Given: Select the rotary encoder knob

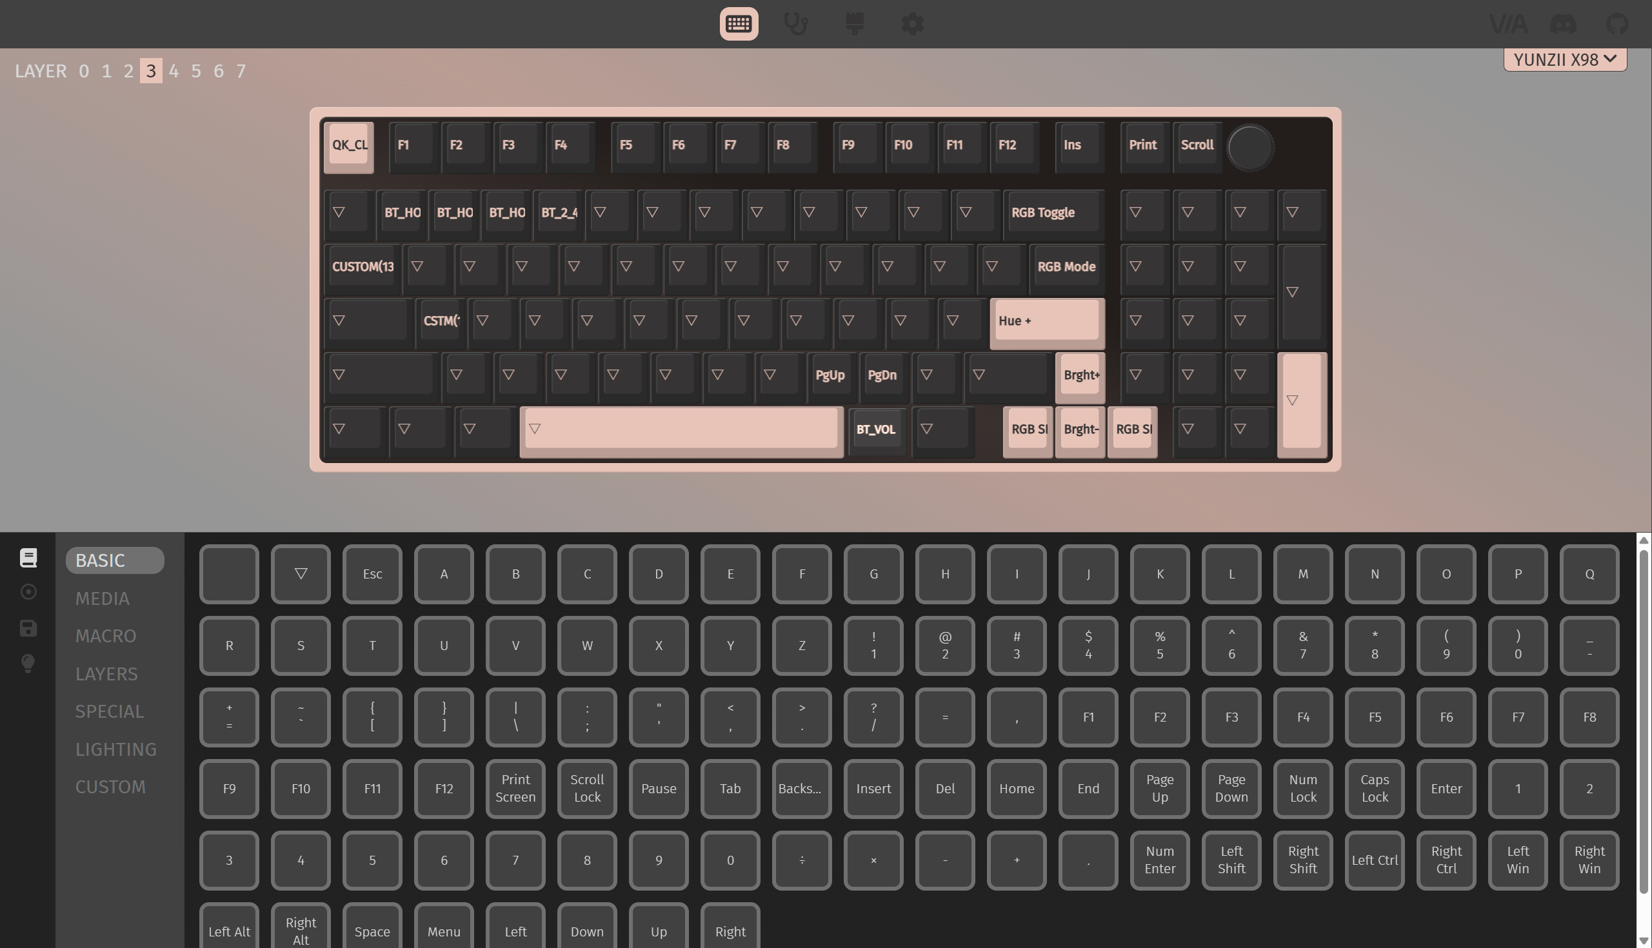Looking at the screenshot, I should click(x=1249, y=148).
